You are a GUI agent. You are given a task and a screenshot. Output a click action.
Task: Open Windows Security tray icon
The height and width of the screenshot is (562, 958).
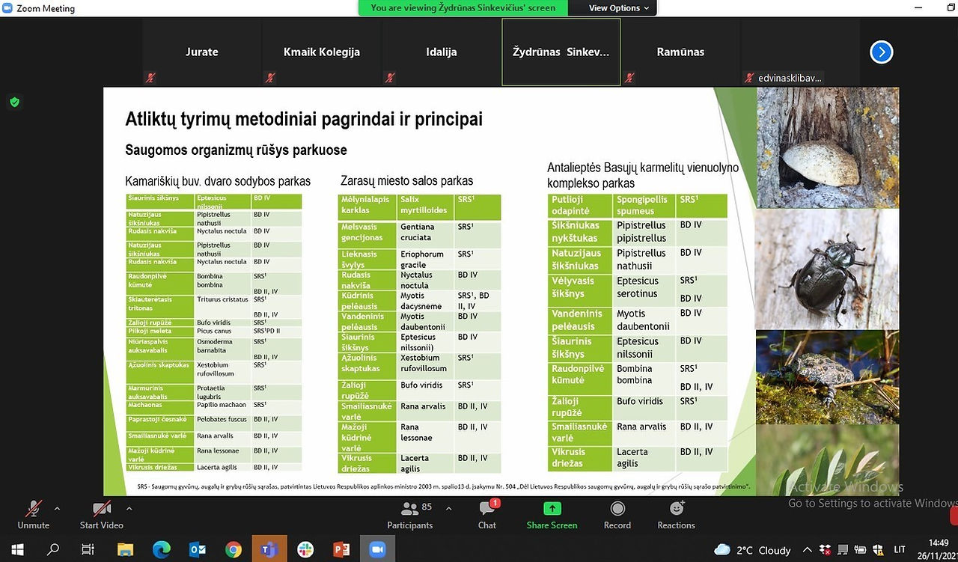pyautogui.click(x=878, y=550)
